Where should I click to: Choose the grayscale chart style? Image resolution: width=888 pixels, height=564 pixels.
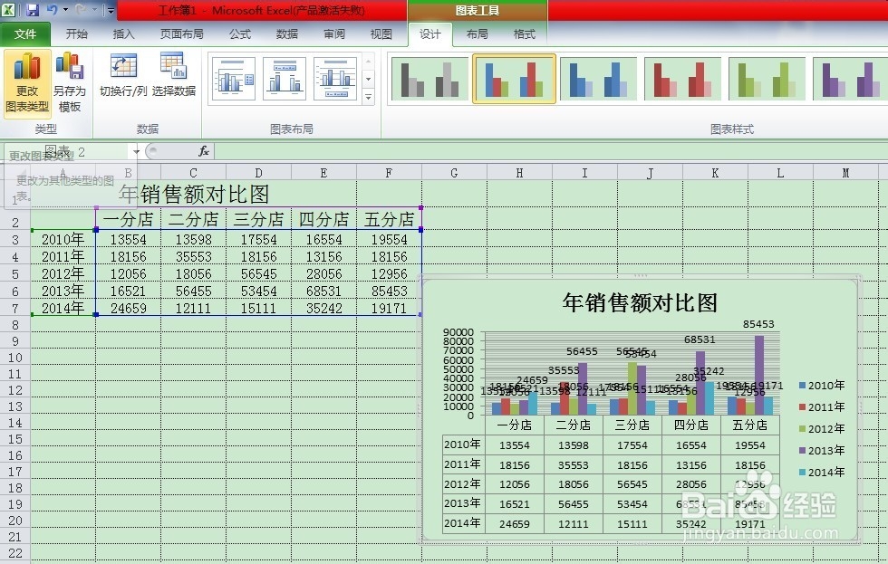coord(430,79)
